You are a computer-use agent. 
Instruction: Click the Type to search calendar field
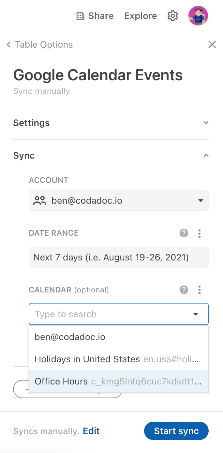pyautogui.click(x=119, y=314)
